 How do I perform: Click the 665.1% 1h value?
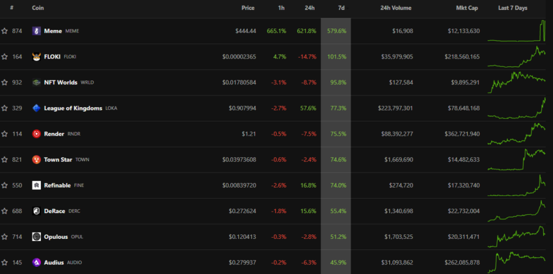coord(276,31)
